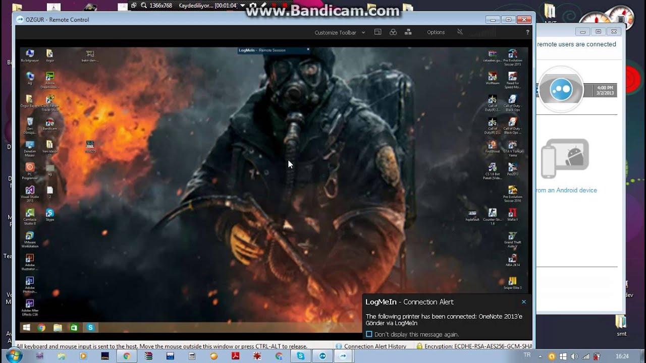Click Chrome on the remote taskbar
The height and width of the screenshot is (363, 646).
click(42, 328)
